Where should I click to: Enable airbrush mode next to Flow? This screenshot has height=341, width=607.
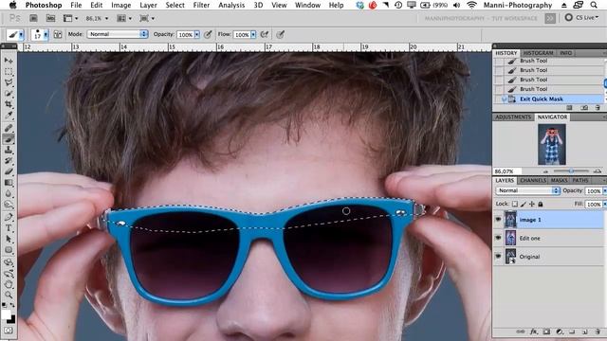click(265, 34)
